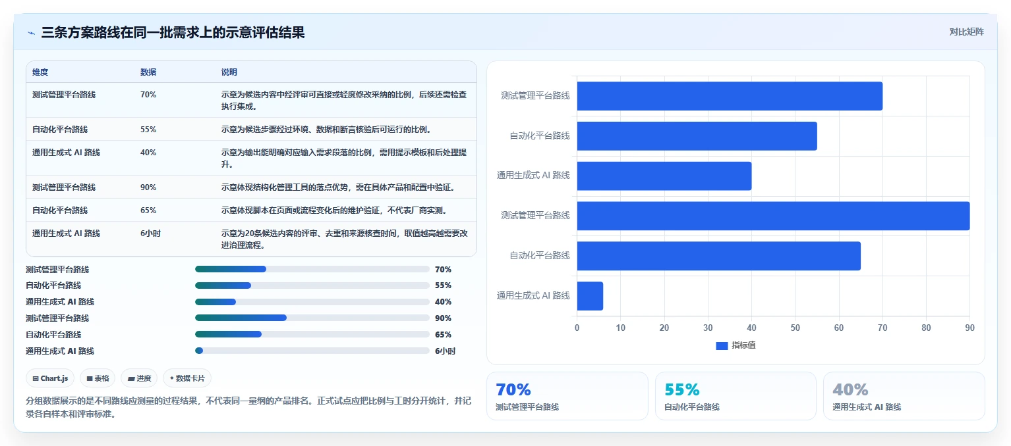Viewport: 1011px width, 446px height.
Task: Open the 40% 通用生成式 AI 路线 stat card
Action: point(904,396)
